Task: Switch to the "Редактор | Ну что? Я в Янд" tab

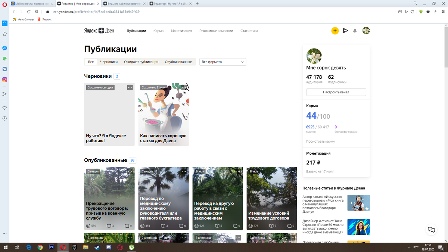Action: (171, 3)
